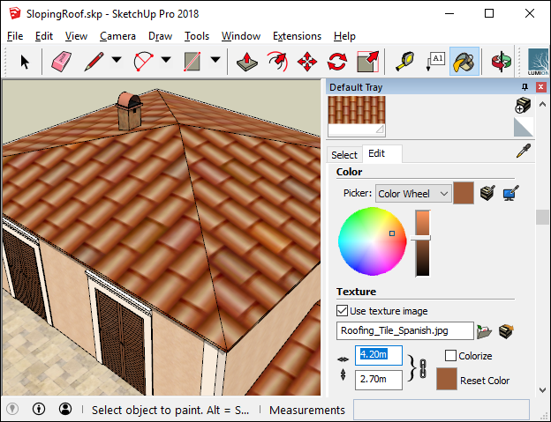The width and height of the screenshot is (551, 422).
Task: Click the Paint Bucket tool
Action: (x=464, y=61)
